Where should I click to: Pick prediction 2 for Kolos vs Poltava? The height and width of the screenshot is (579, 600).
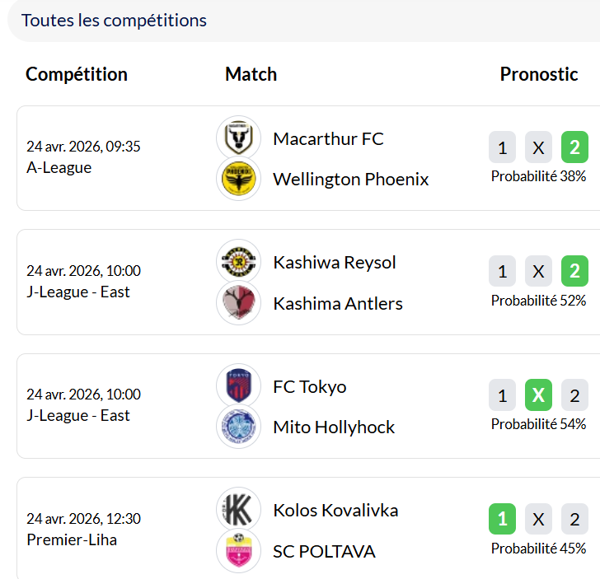coord(574,520)
